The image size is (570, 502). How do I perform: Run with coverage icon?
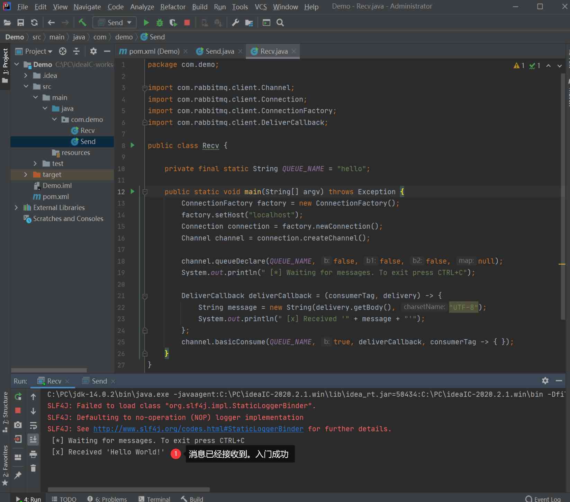(x=173, y=23)
